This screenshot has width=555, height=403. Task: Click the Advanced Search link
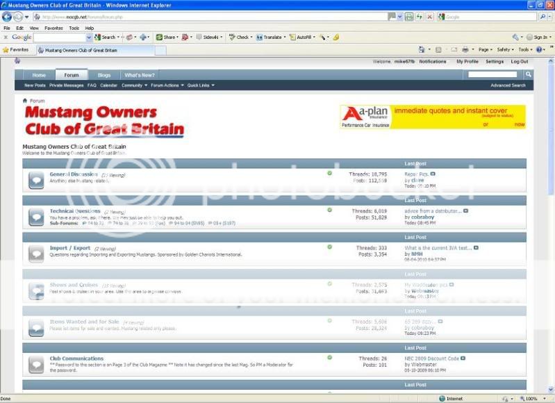(508, 85)
